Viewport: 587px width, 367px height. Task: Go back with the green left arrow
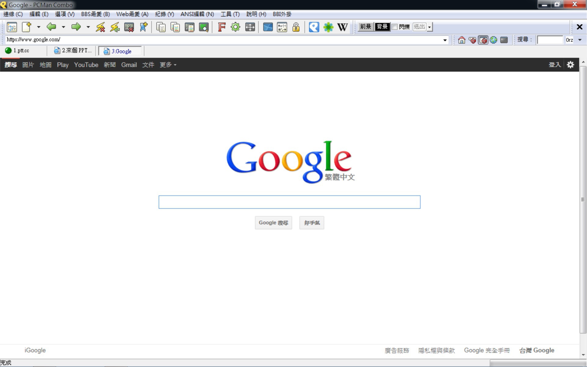click(x=51, y=27)
